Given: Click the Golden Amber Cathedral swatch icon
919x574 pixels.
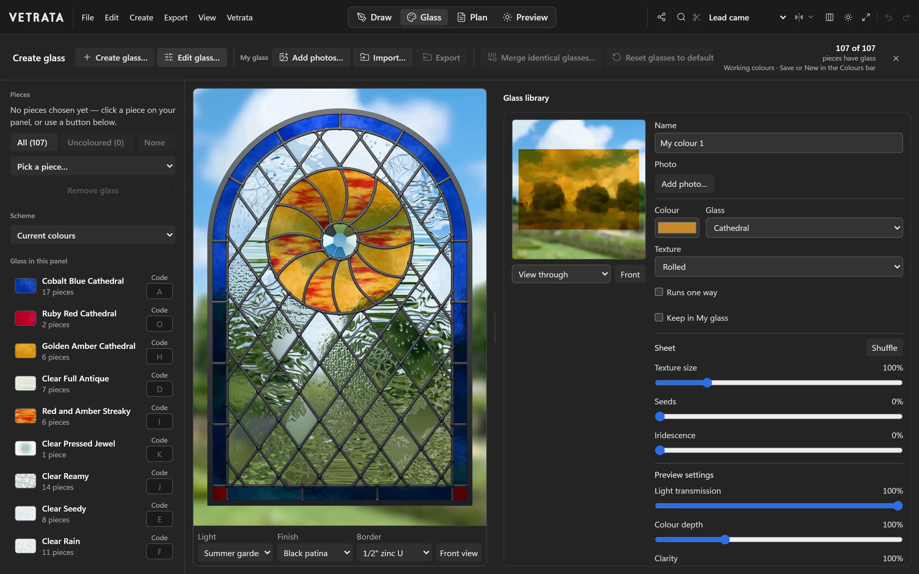Looking at the screenshot, I should (x=26, y=351).
